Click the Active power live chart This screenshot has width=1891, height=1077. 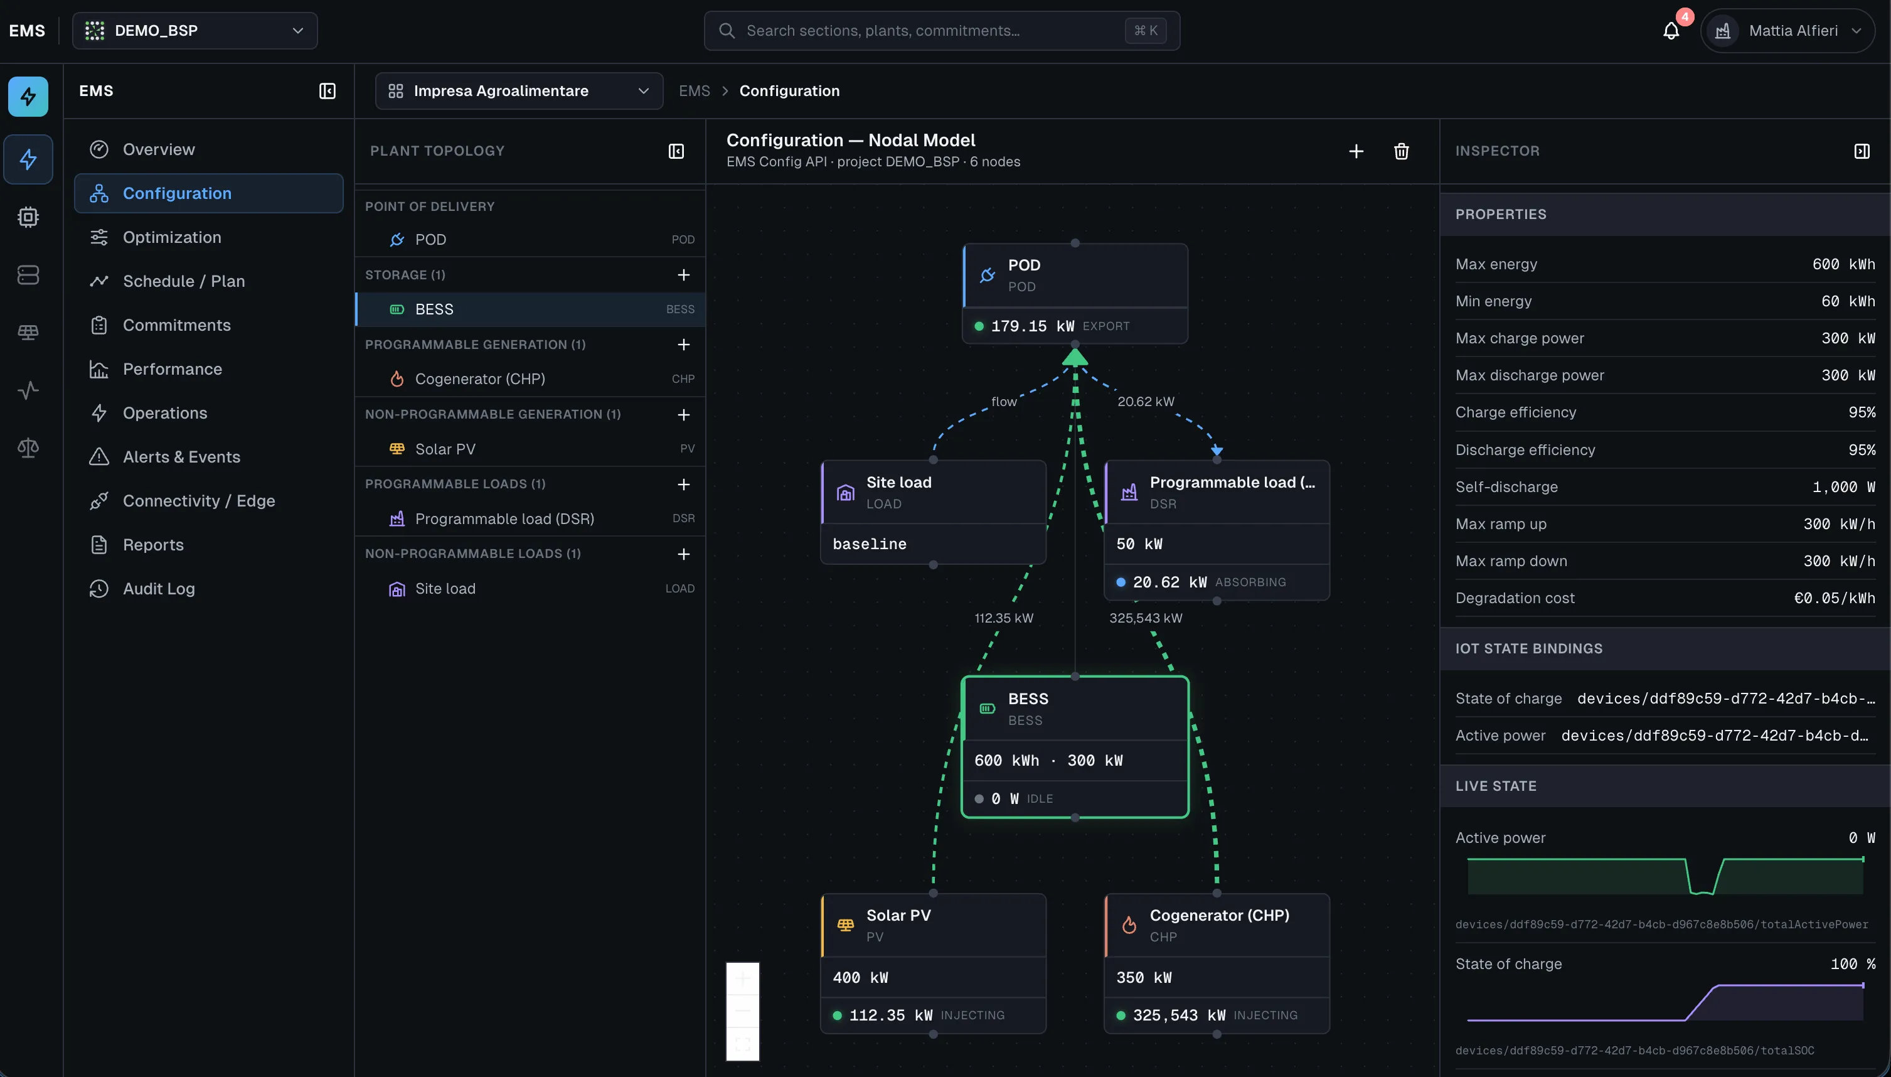click(1665, 876)
